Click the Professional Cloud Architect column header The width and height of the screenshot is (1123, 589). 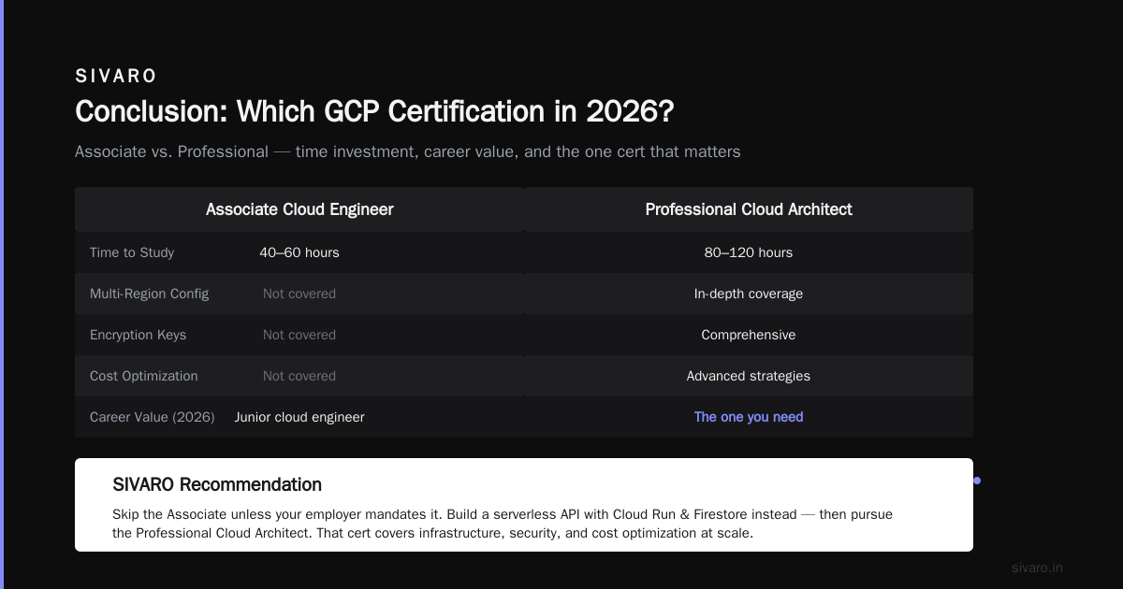(749, 209)
